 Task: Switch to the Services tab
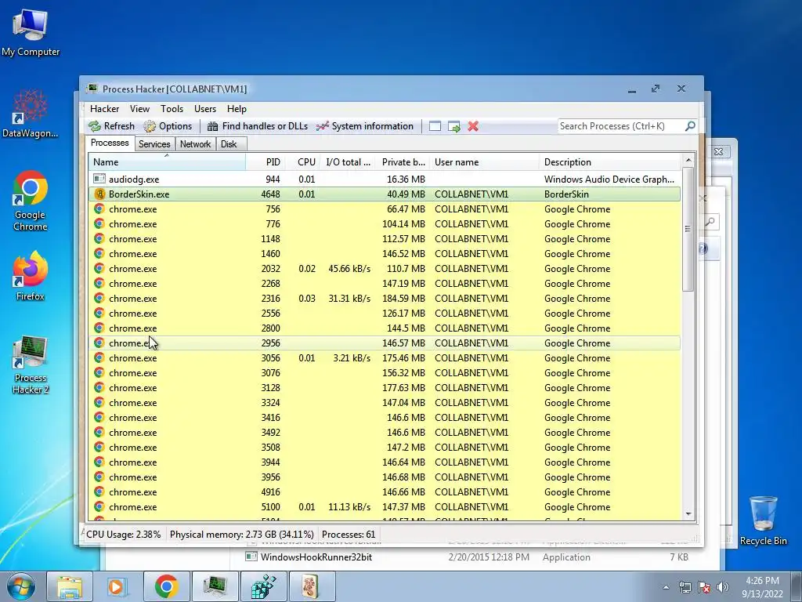[154, 144]
